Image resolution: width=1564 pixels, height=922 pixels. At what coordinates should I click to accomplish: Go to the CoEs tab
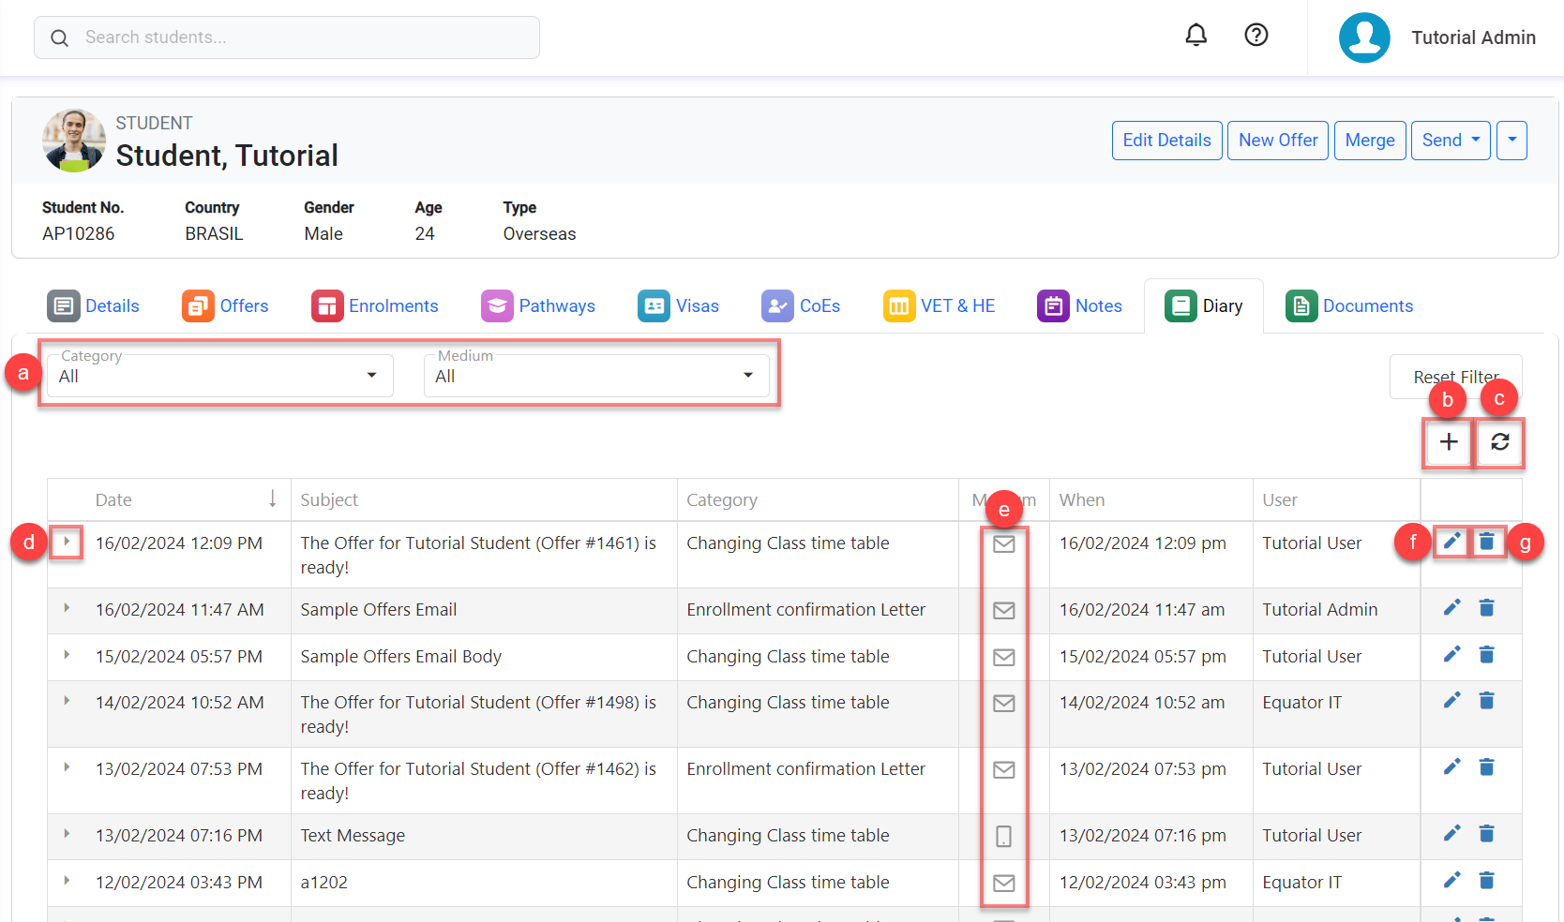(801, 306)
